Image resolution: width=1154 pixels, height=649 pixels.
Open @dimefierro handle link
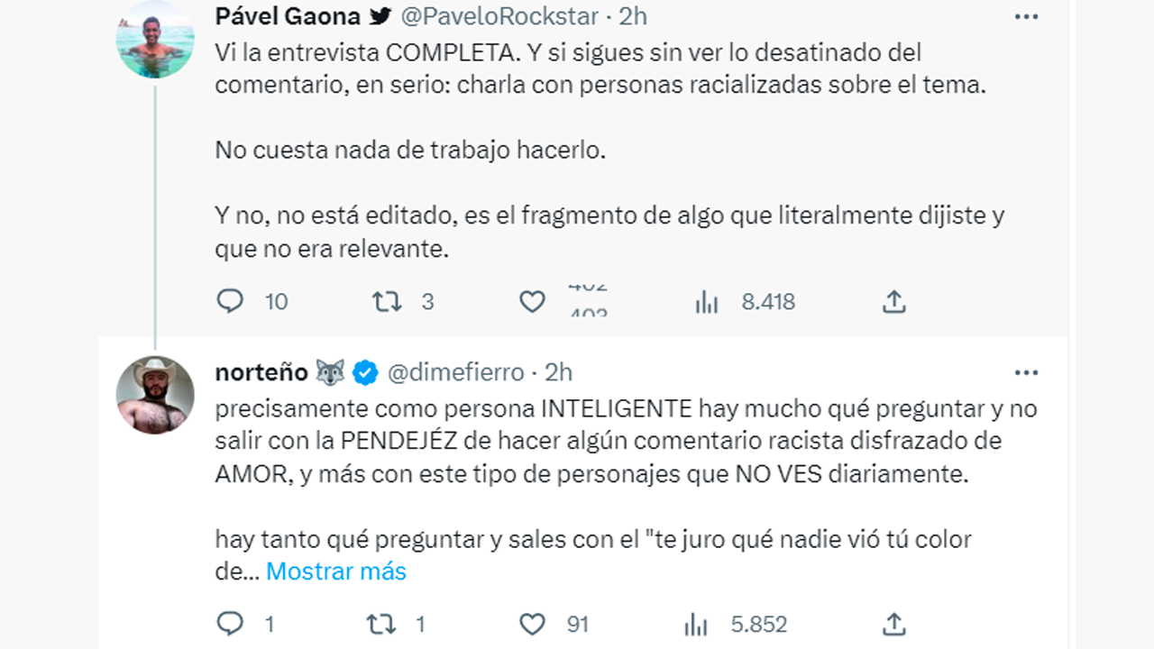(x=455, y=372)
